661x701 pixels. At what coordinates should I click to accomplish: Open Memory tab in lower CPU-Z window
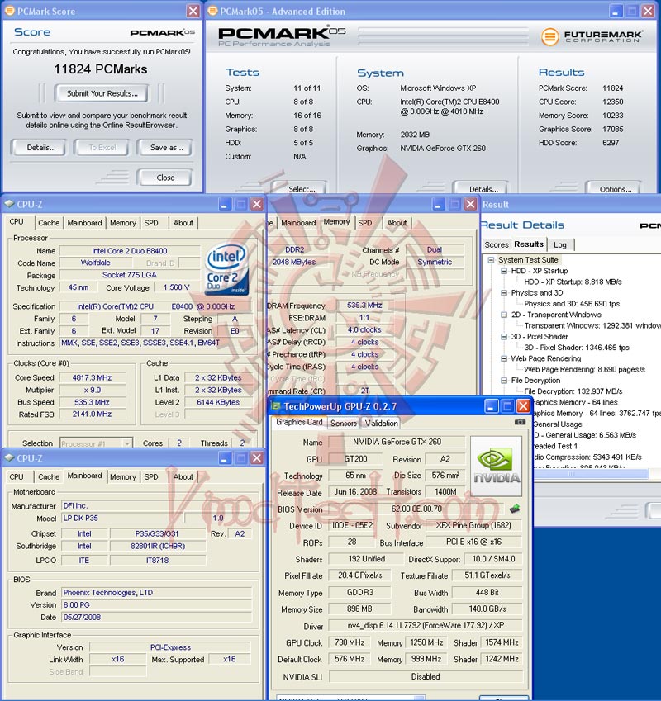(123, 477)
